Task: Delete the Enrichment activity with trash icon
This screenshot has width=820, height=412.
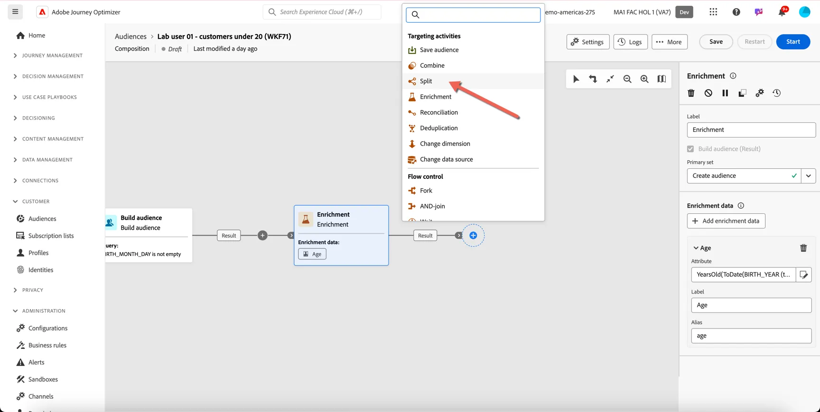Action: [691, 93]
